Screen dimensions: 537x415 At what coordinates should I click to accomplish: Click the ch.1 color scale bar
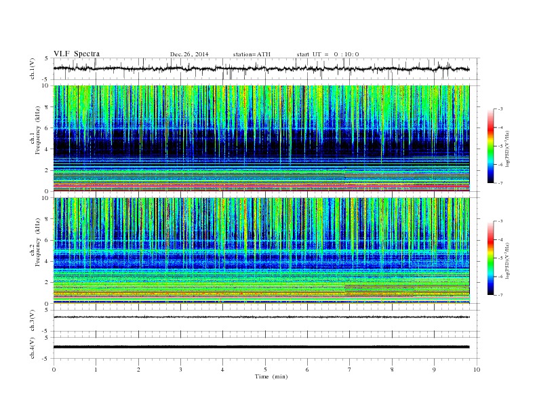(490, 146)
